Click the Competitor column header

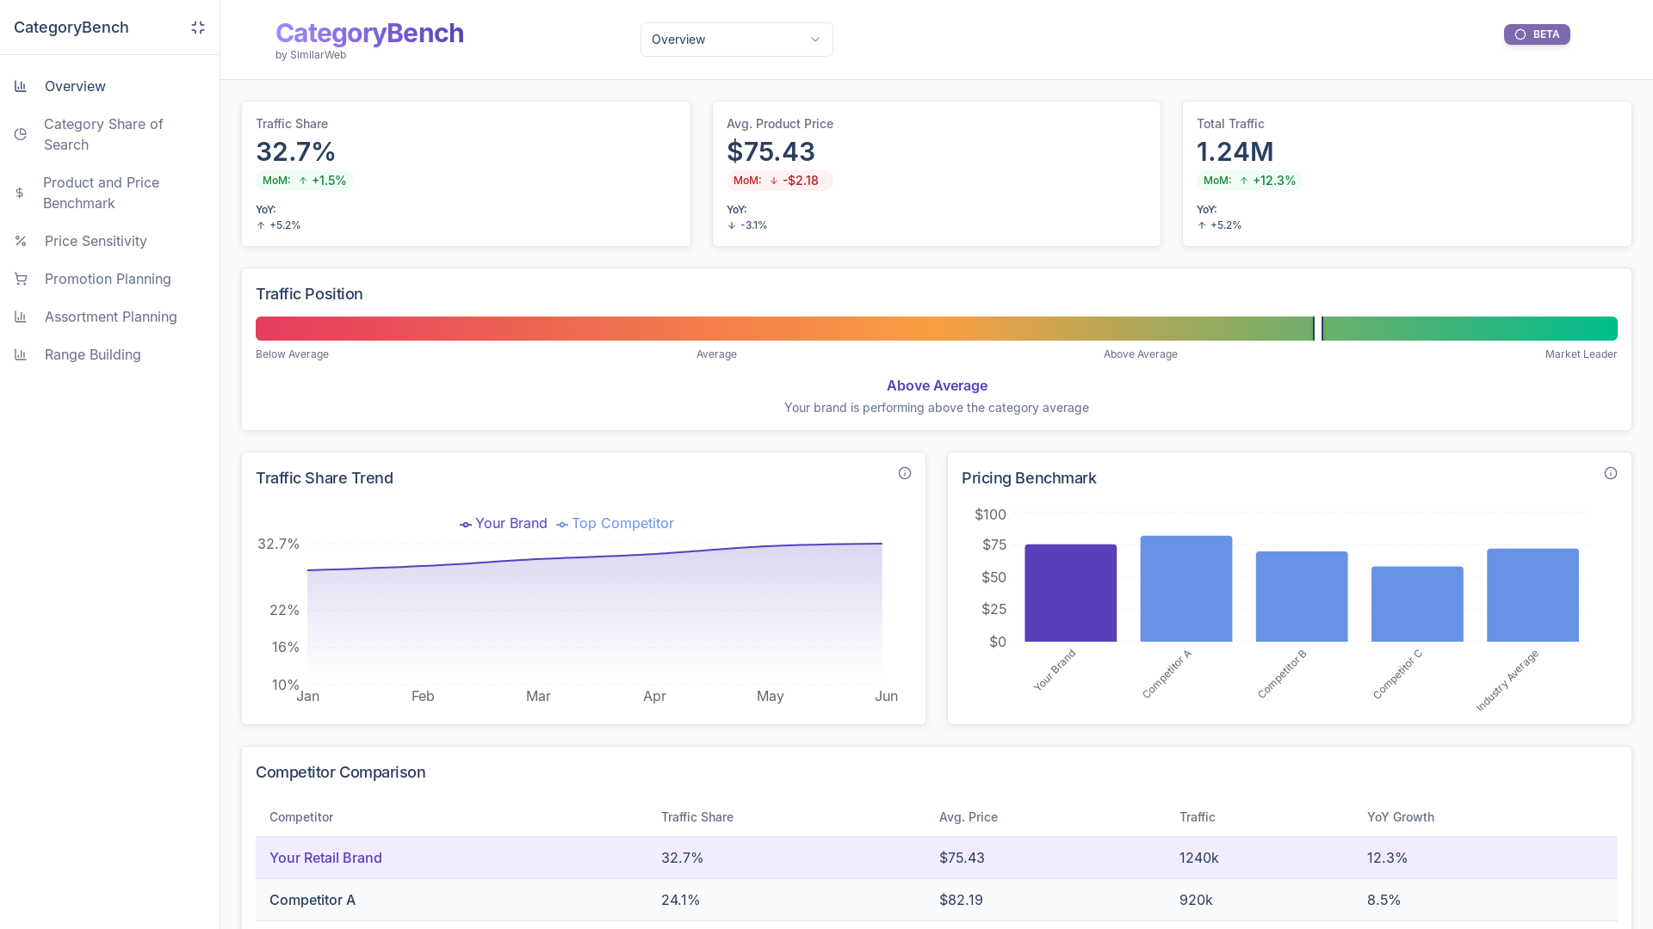point(301,817)
